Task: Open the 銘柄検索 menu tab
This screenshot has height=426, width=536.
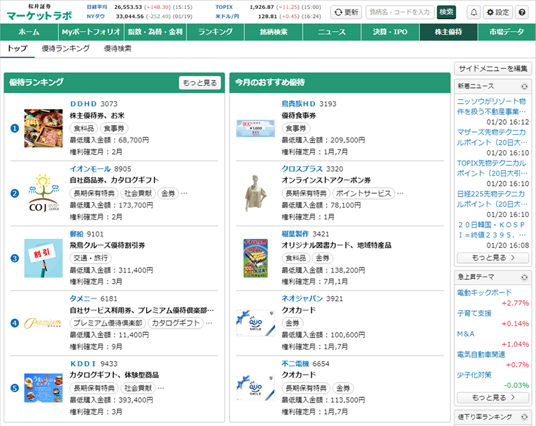Action: click(274, 32)
